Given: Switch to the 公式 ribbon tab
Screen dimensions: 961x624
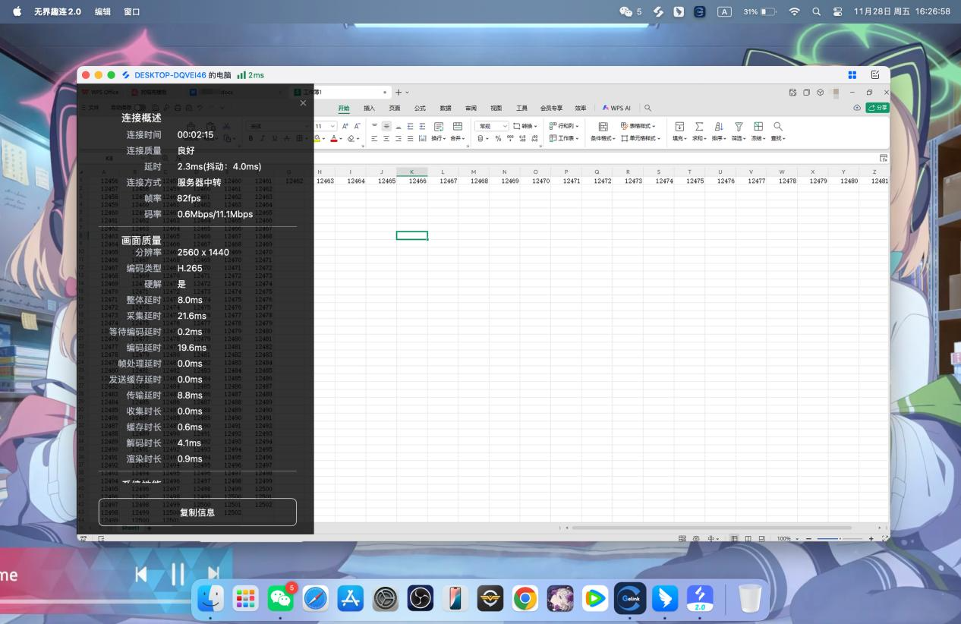Looking at the screenshot, I should pos(420,108).
